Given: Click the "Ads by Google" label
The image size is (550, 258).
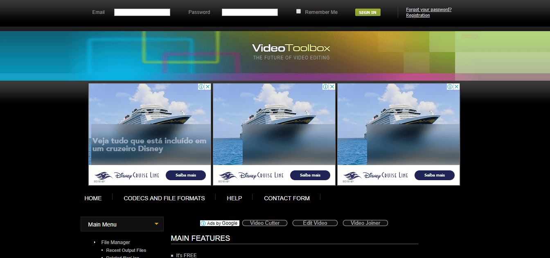Looking at the screenshot, I should click(x=222, y=223).
